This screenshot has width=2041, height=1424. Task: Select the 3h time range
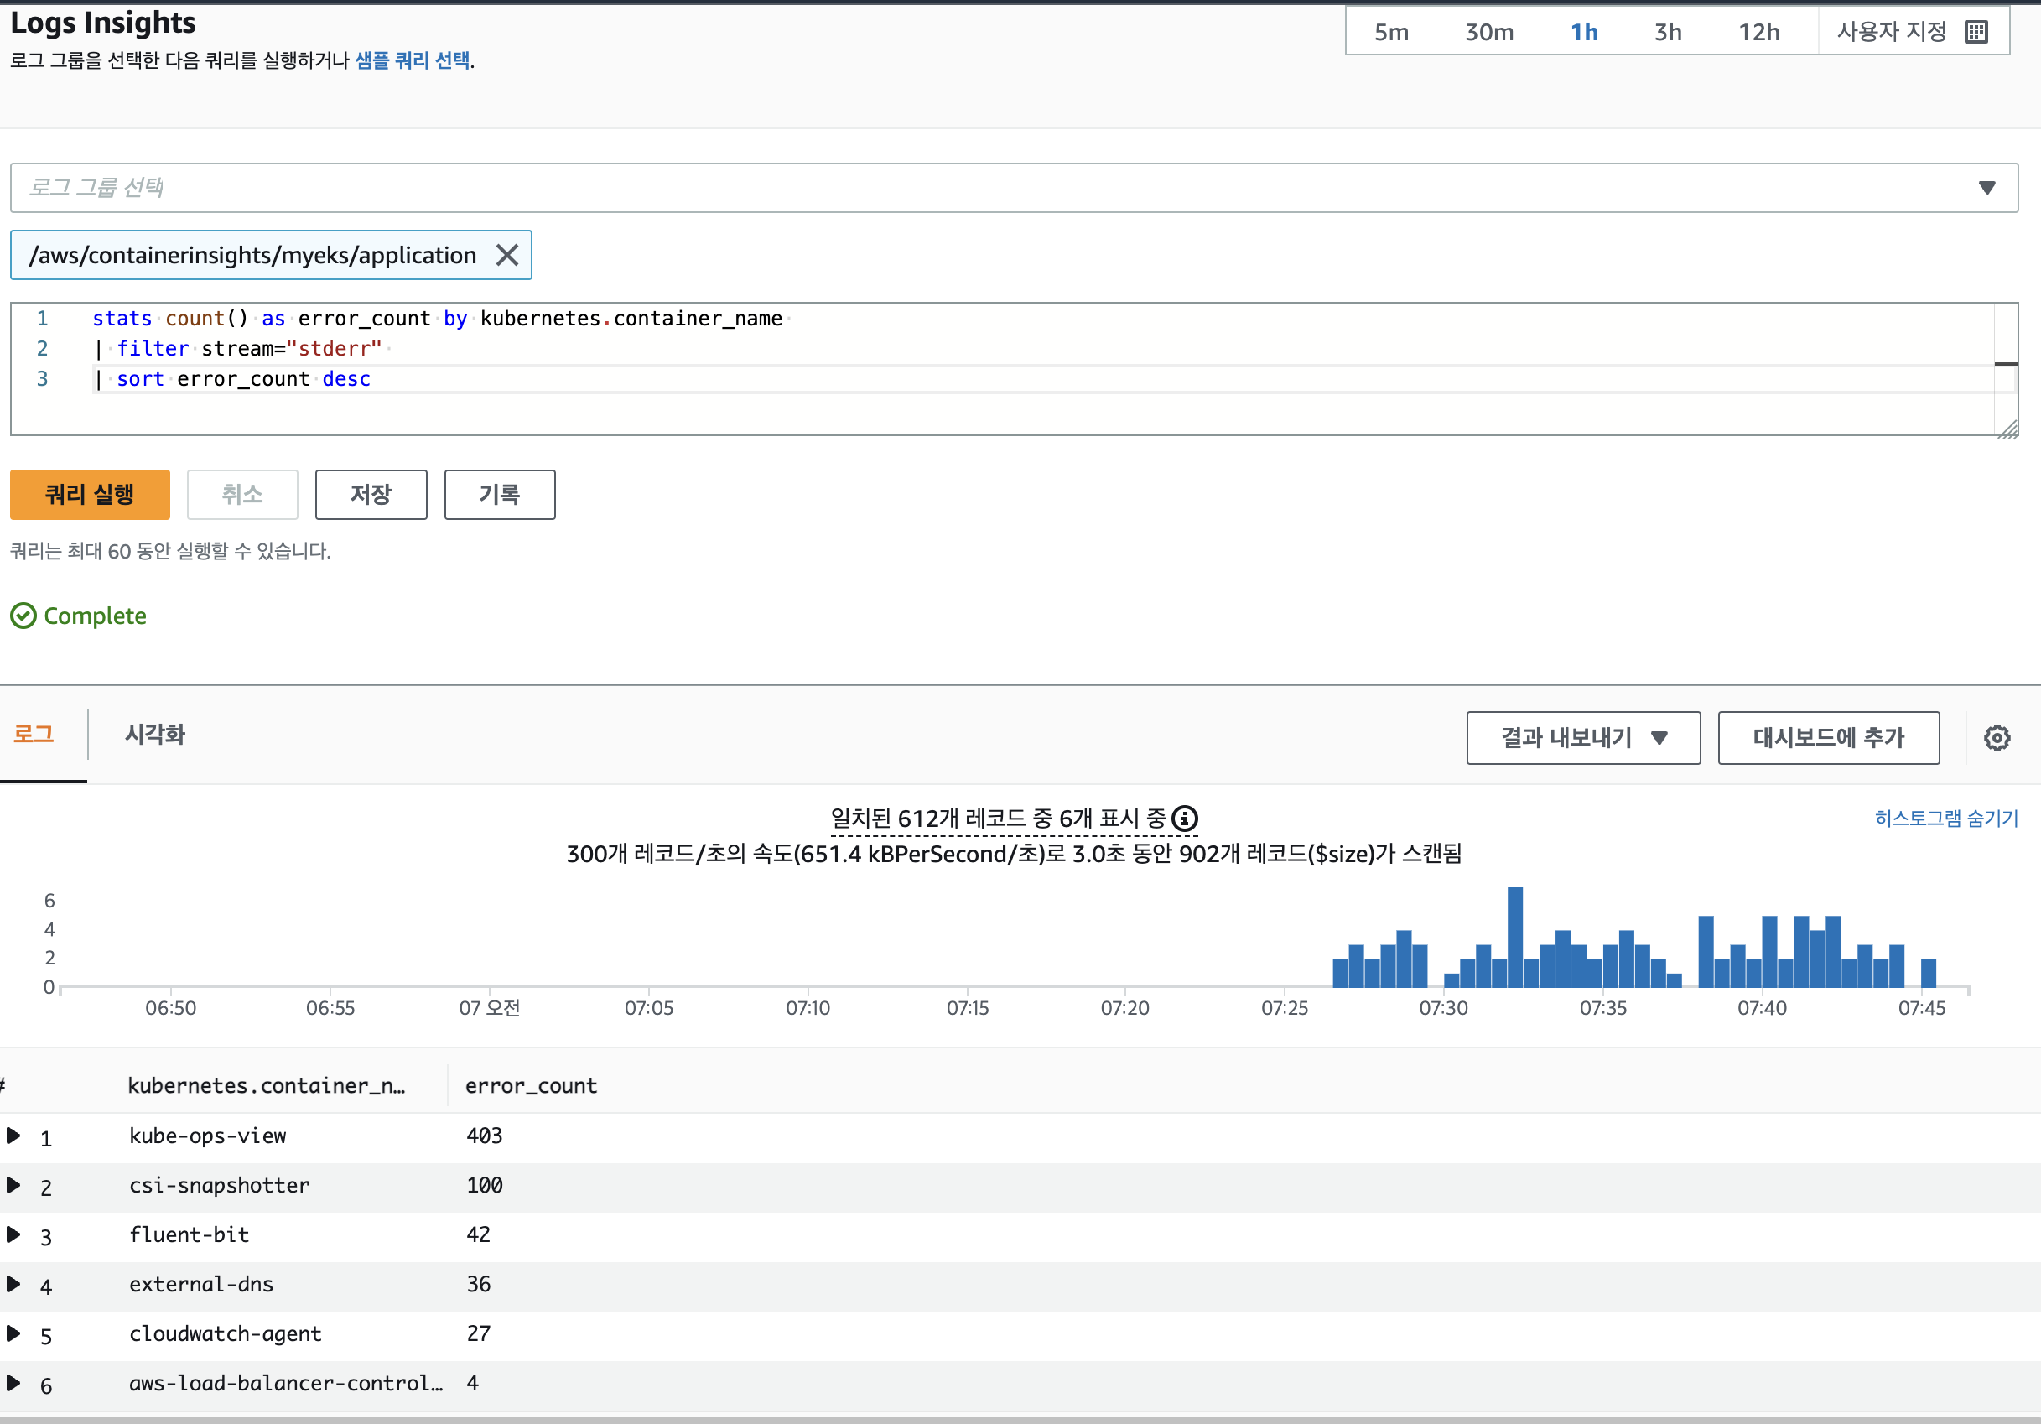pyautogui.click(x=1667, y=32)
